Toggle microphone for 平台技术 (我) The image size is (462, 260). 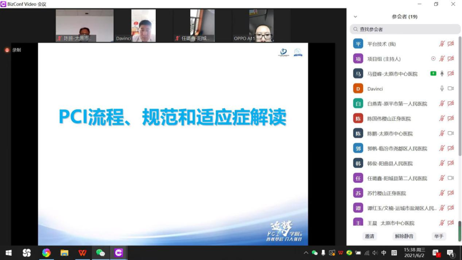coord(442,44)
